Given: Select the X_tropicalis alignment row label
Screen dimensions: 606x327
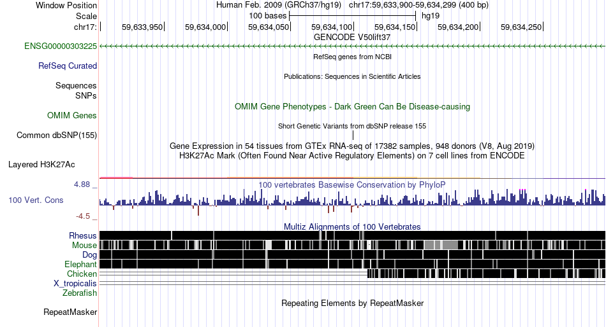Looking at the screenshot, I should point(75,284).
